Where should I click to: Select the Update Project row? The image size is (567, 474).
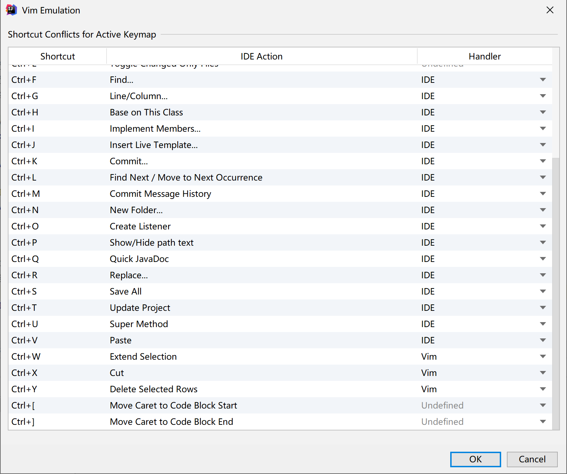[x=280, y=308]
